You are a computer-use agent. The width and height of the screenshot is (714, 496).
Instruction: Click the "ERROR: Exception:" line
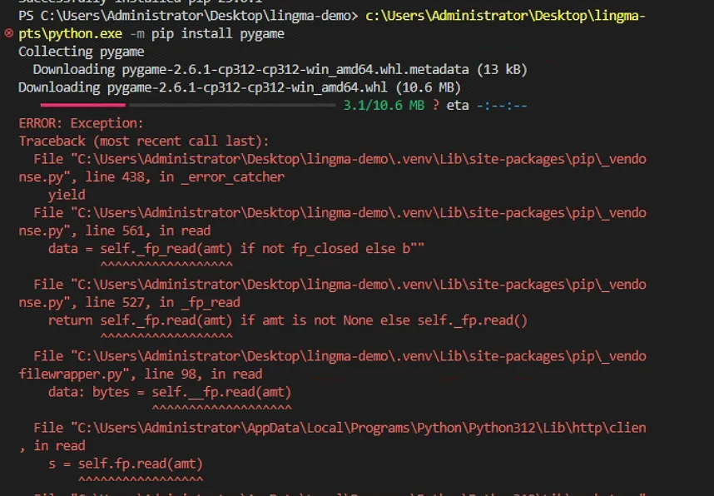click(x=81, y=123)
